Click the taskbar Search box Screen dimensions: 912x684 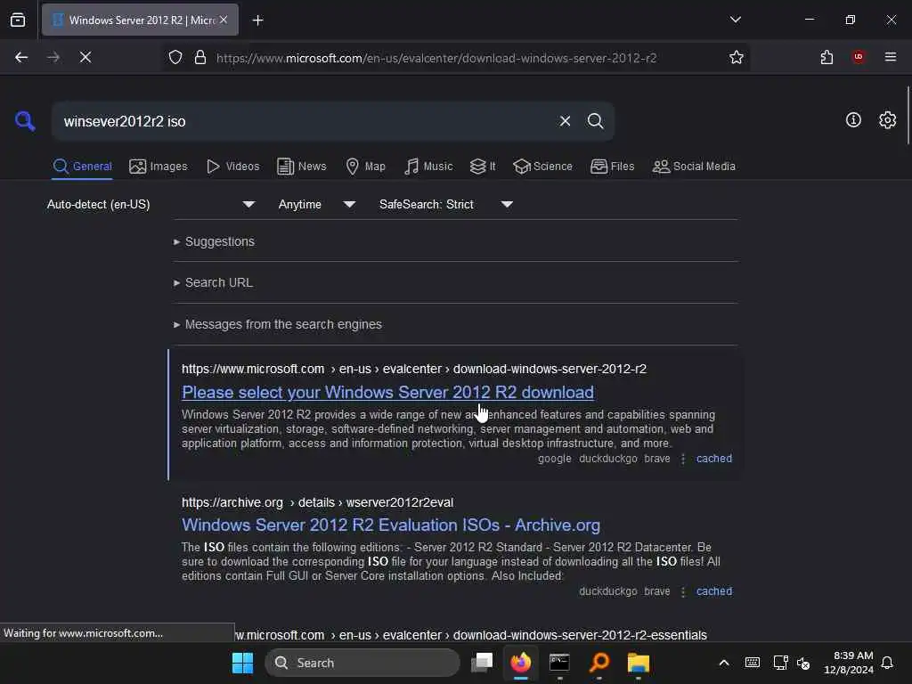point(362,663)
